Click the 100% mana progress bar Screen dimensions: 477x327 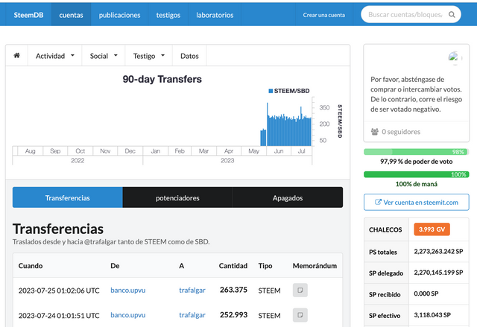416,174
